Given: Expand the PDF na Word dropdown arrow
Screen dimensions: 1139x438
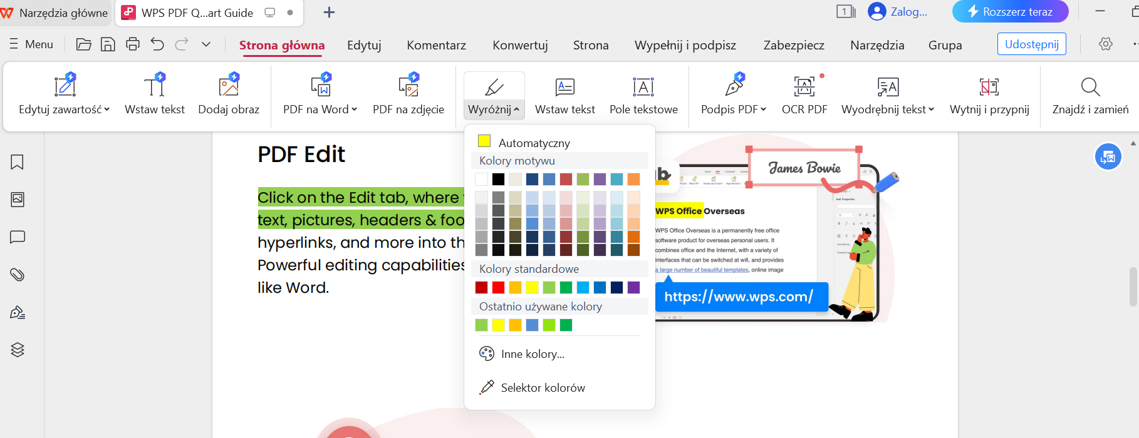Looking at the screenshot, I should (x=355, y=109).
